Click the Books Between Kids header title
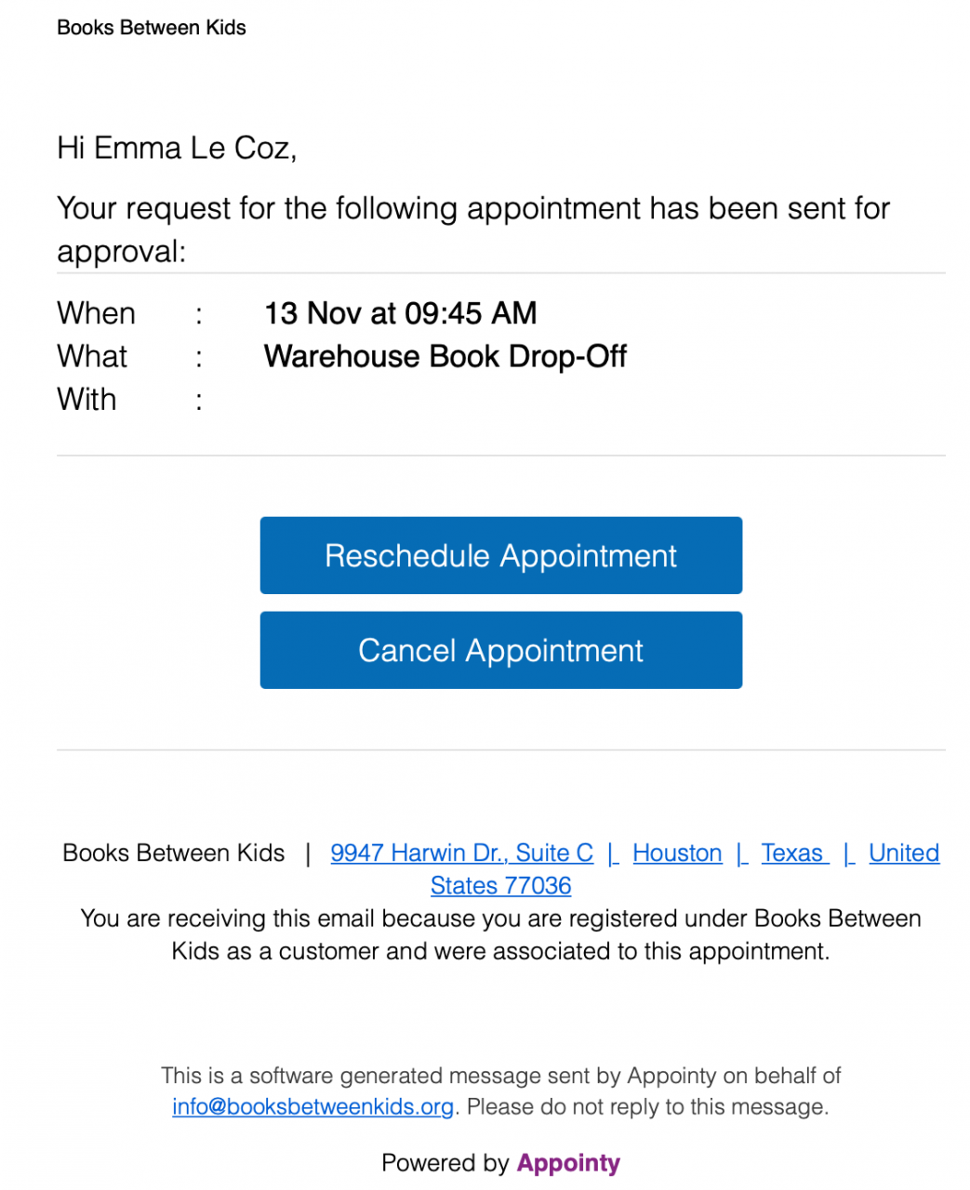 coord(152,28)
